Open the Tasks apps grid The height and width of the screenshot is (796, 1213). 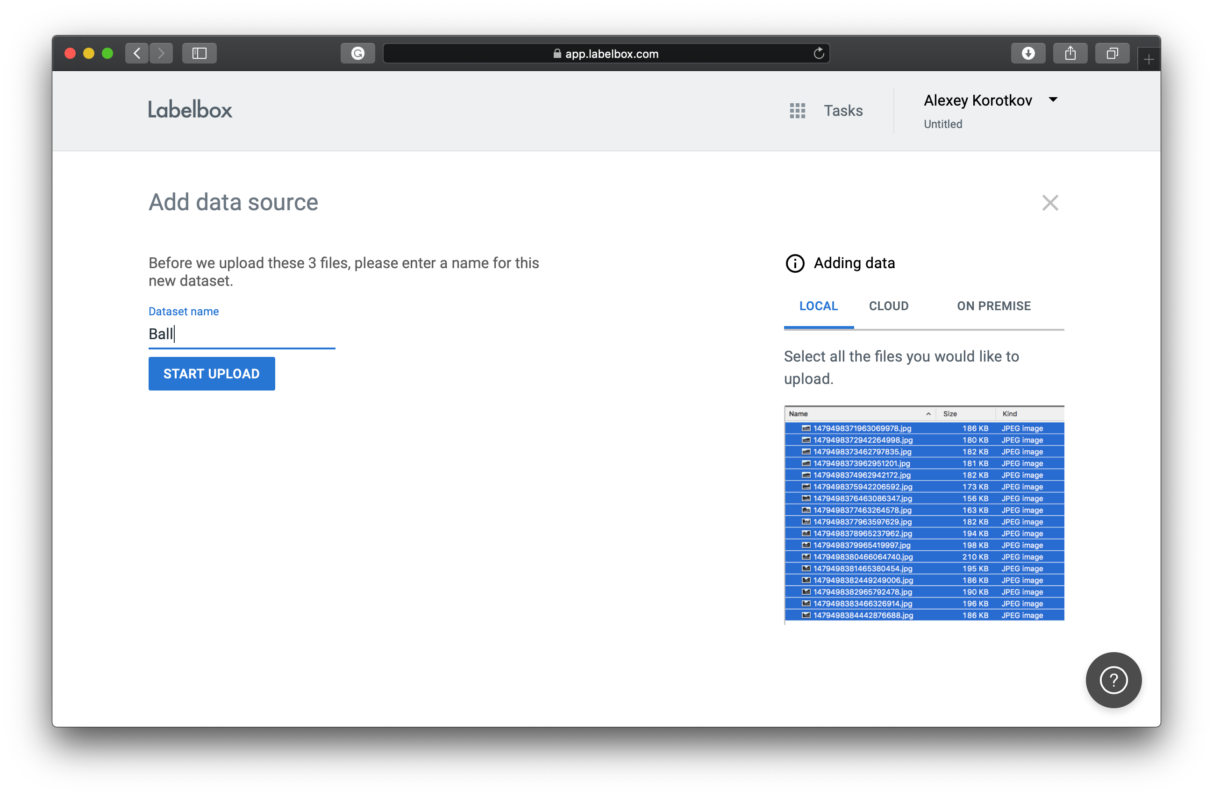797,111
